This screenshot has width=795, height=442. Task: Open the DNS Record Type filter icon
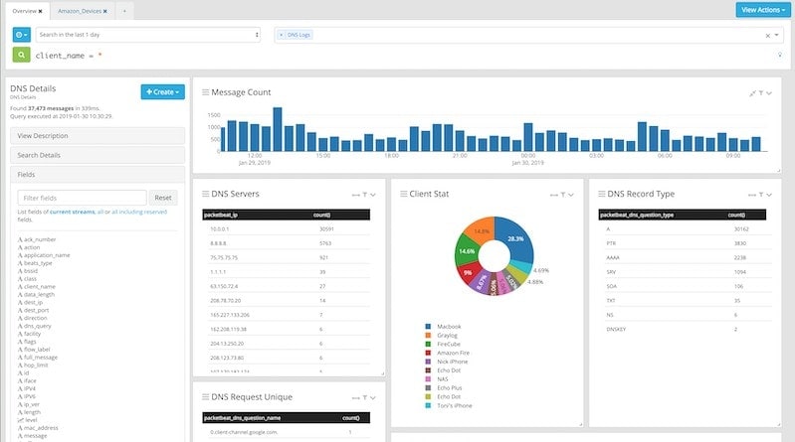click(760, 195)
